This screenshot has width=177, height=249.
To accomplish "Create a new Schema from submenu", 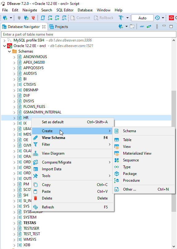I will point(144,131).
